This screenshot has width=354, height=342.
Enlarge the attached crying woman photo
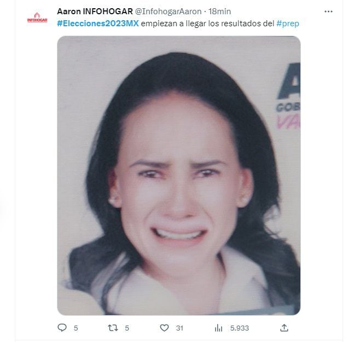tap(179, 176)
